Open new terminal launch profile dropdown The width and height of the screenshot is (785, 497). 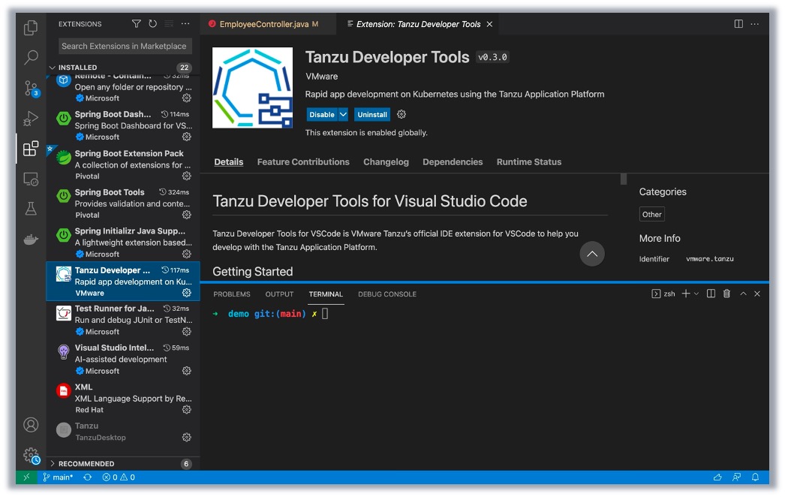coord(696,294)
